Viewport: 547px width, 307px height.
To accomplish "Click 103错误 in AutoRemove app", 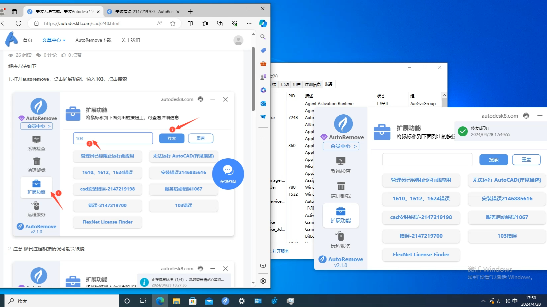I will 507,236.
